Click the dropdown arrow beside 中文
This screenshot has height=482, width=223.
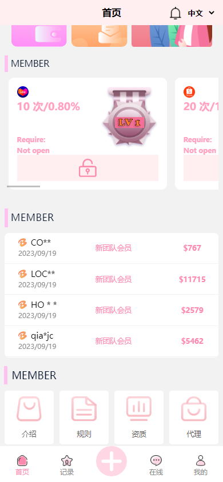212,13
